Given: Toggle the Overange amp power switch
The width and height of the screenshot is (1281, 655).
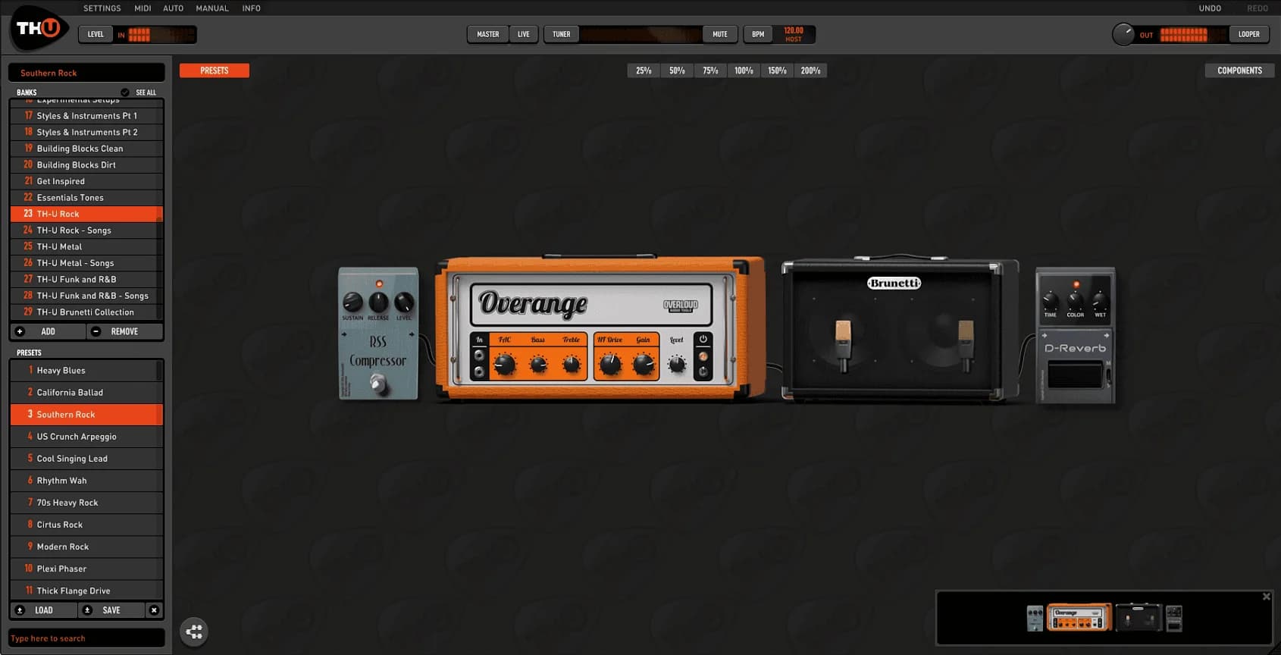Looking at the screenshot, I should point(703,340).
